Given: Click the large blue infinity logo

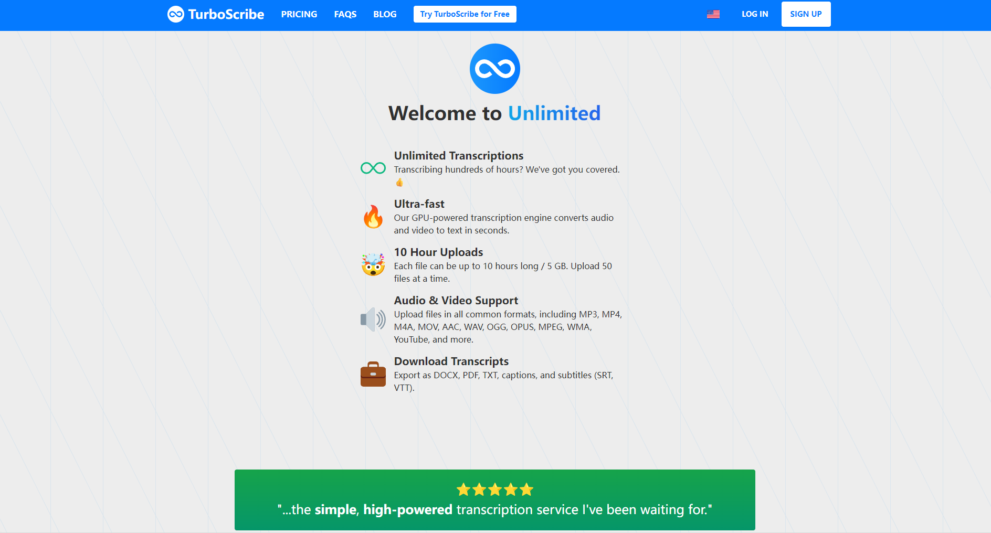Looking at the screenshot, I should [495, 69].
